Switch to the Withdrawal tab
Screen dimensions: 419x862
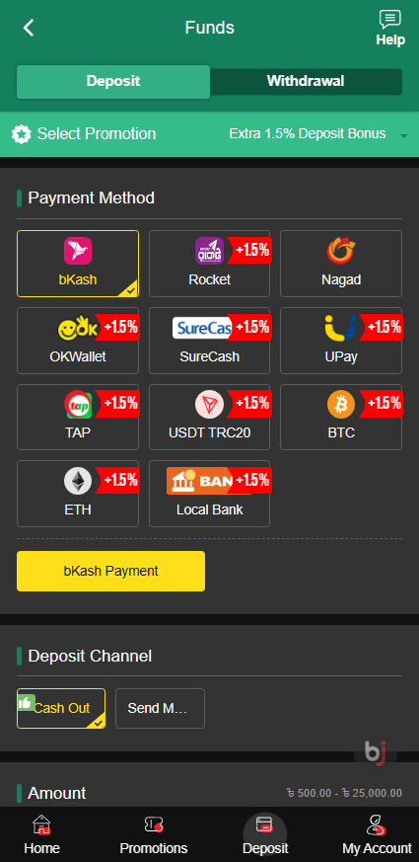(x=306, y=81)
